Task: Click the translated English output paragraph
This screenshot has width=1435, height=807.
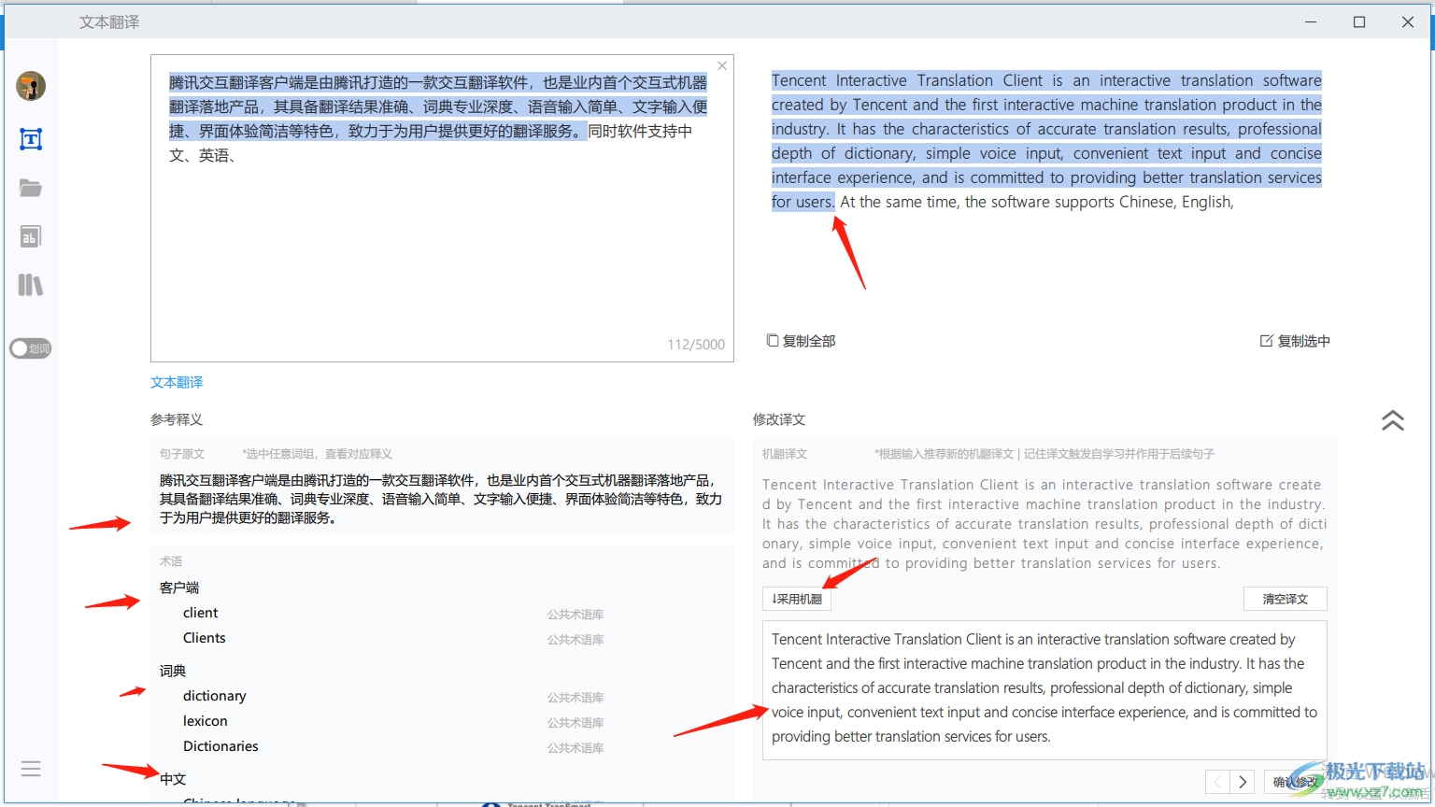Action: [1046, 141]
